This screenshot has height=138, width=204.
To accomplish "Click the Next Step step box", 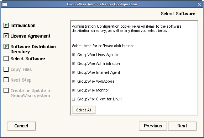I will pyautogui.click(x=6, y=80).
